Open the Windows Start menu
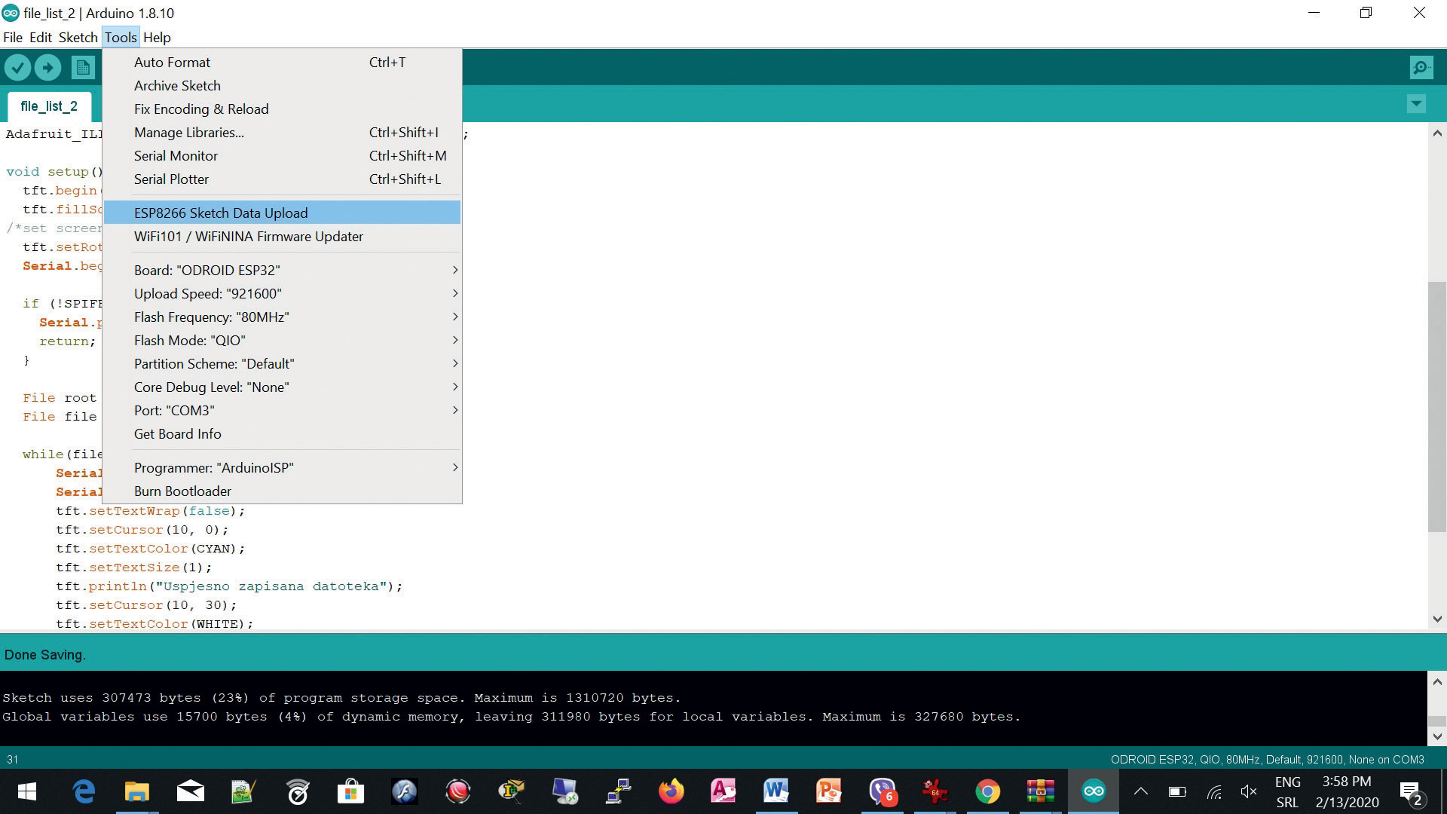Viewport: 1447px width, 814px height. (27, 791)
